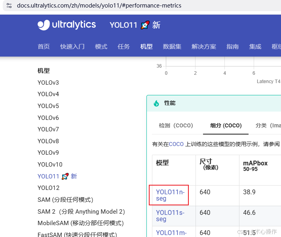Image resolution: width=281 pixels, height=237 pixels.
Task: Click the COCO hyperlink in the description
Action: click(x=176, y=144)
